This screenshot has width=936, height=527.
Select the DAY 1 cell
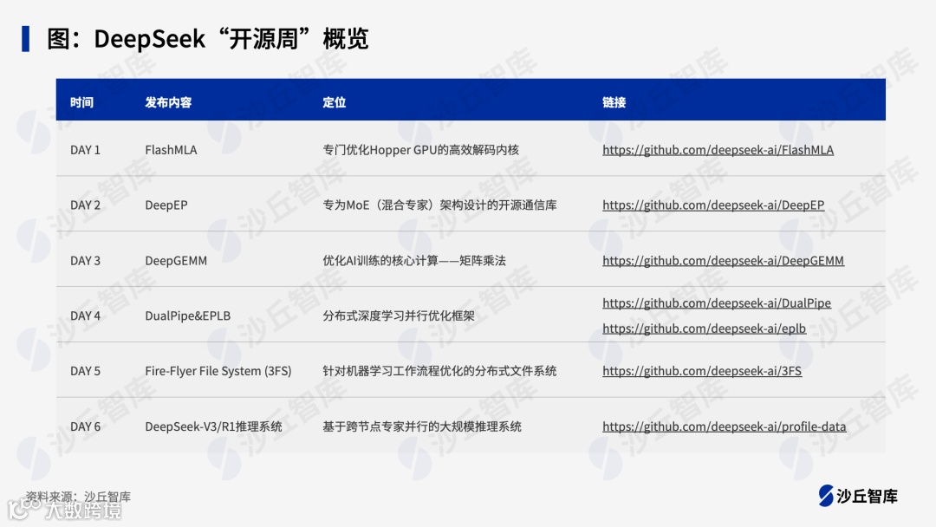point(85,150)
